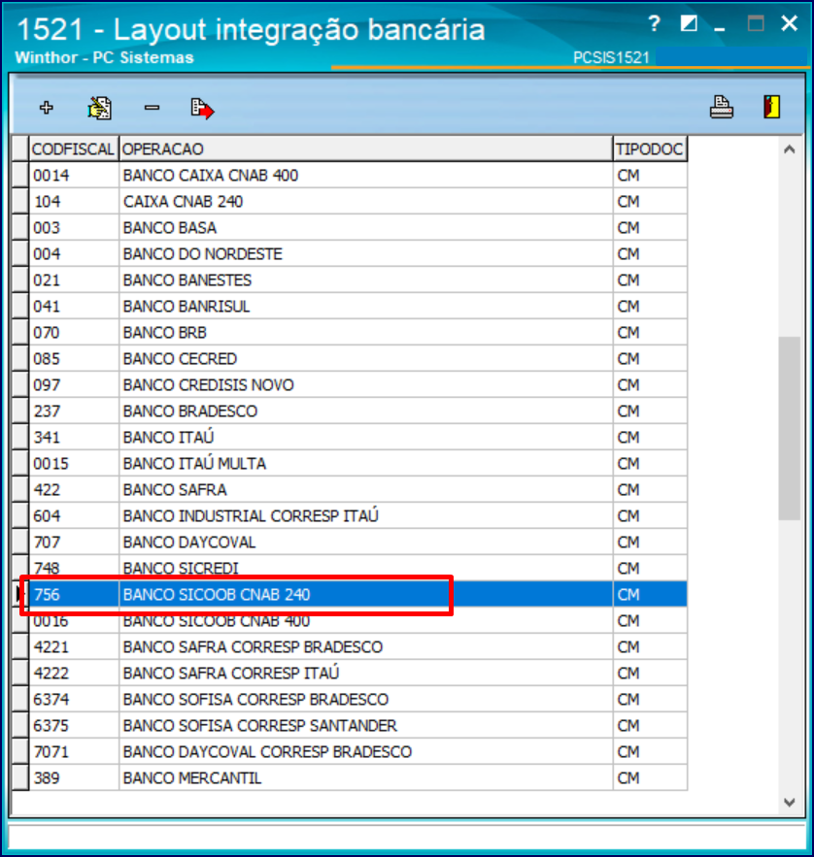Click code cell 6375
This screenshot has height=857, width=814.
[x=74, y=726]
